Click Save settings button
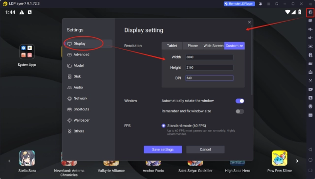The width and height of the screenshot is (315, 179). 163,150
